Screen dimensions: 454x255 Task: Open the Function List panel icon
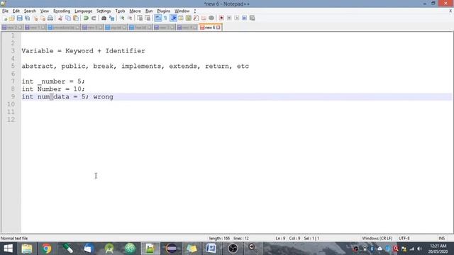tap(196, 18)
